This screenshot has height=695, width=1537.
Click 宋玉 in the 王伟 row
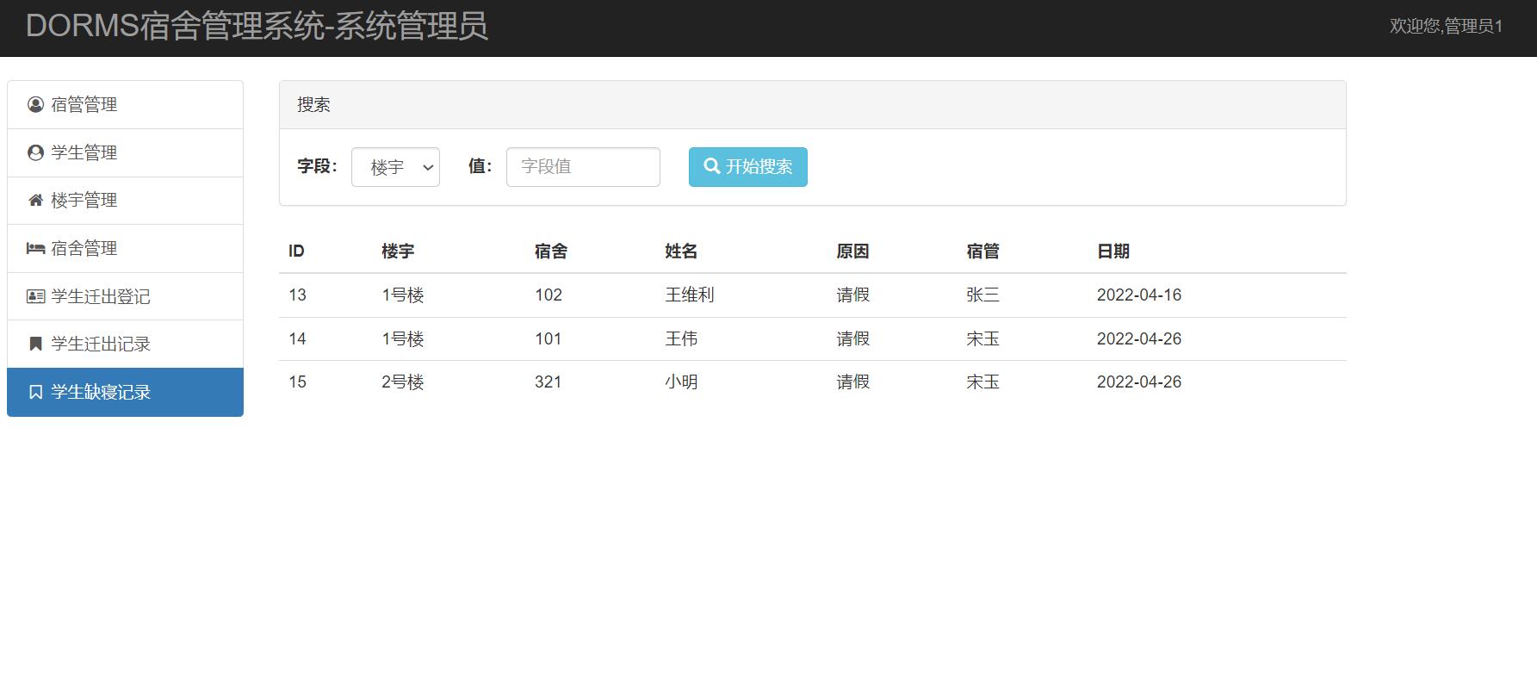[982, 339]
